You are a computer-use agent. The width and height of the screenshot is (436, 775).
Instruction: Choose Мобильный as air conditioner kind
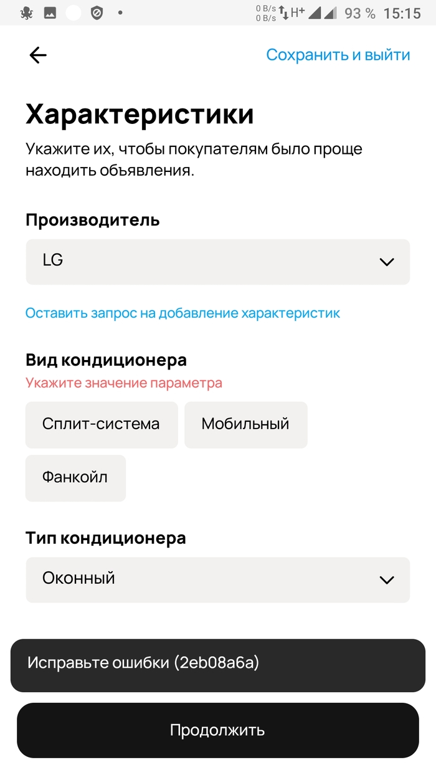(245, 425)
